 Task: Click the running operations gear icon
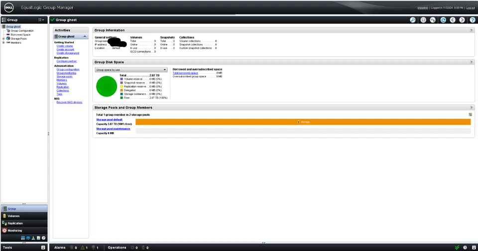coord(132,248)
